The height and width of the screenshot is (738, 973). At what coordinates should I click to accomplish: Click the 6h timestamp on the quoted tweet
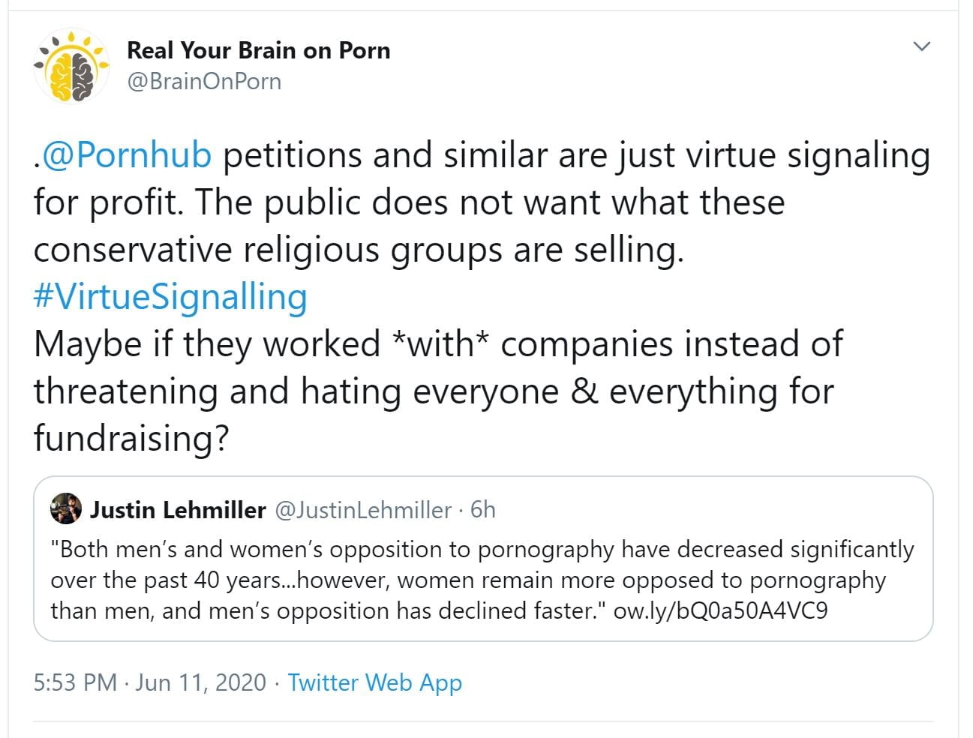tap(483, 510)
